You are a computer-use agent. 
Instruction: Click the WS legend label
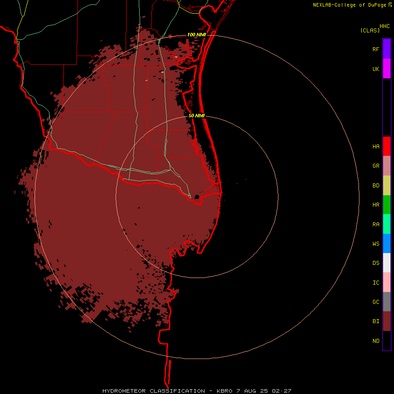click(x=376, y=244)
